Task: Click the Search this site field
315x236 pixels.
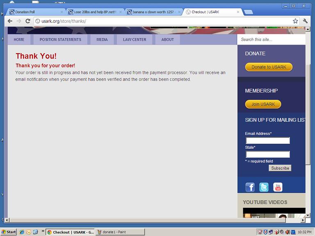Action: coord(271,39)
